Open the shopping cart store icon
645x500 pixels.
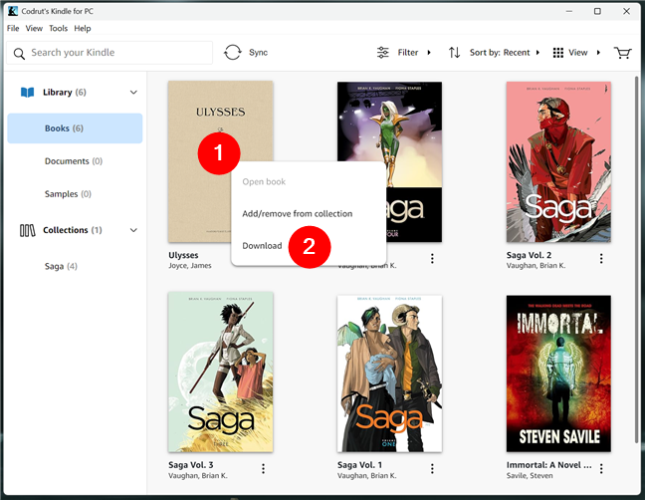click(622, 53)
